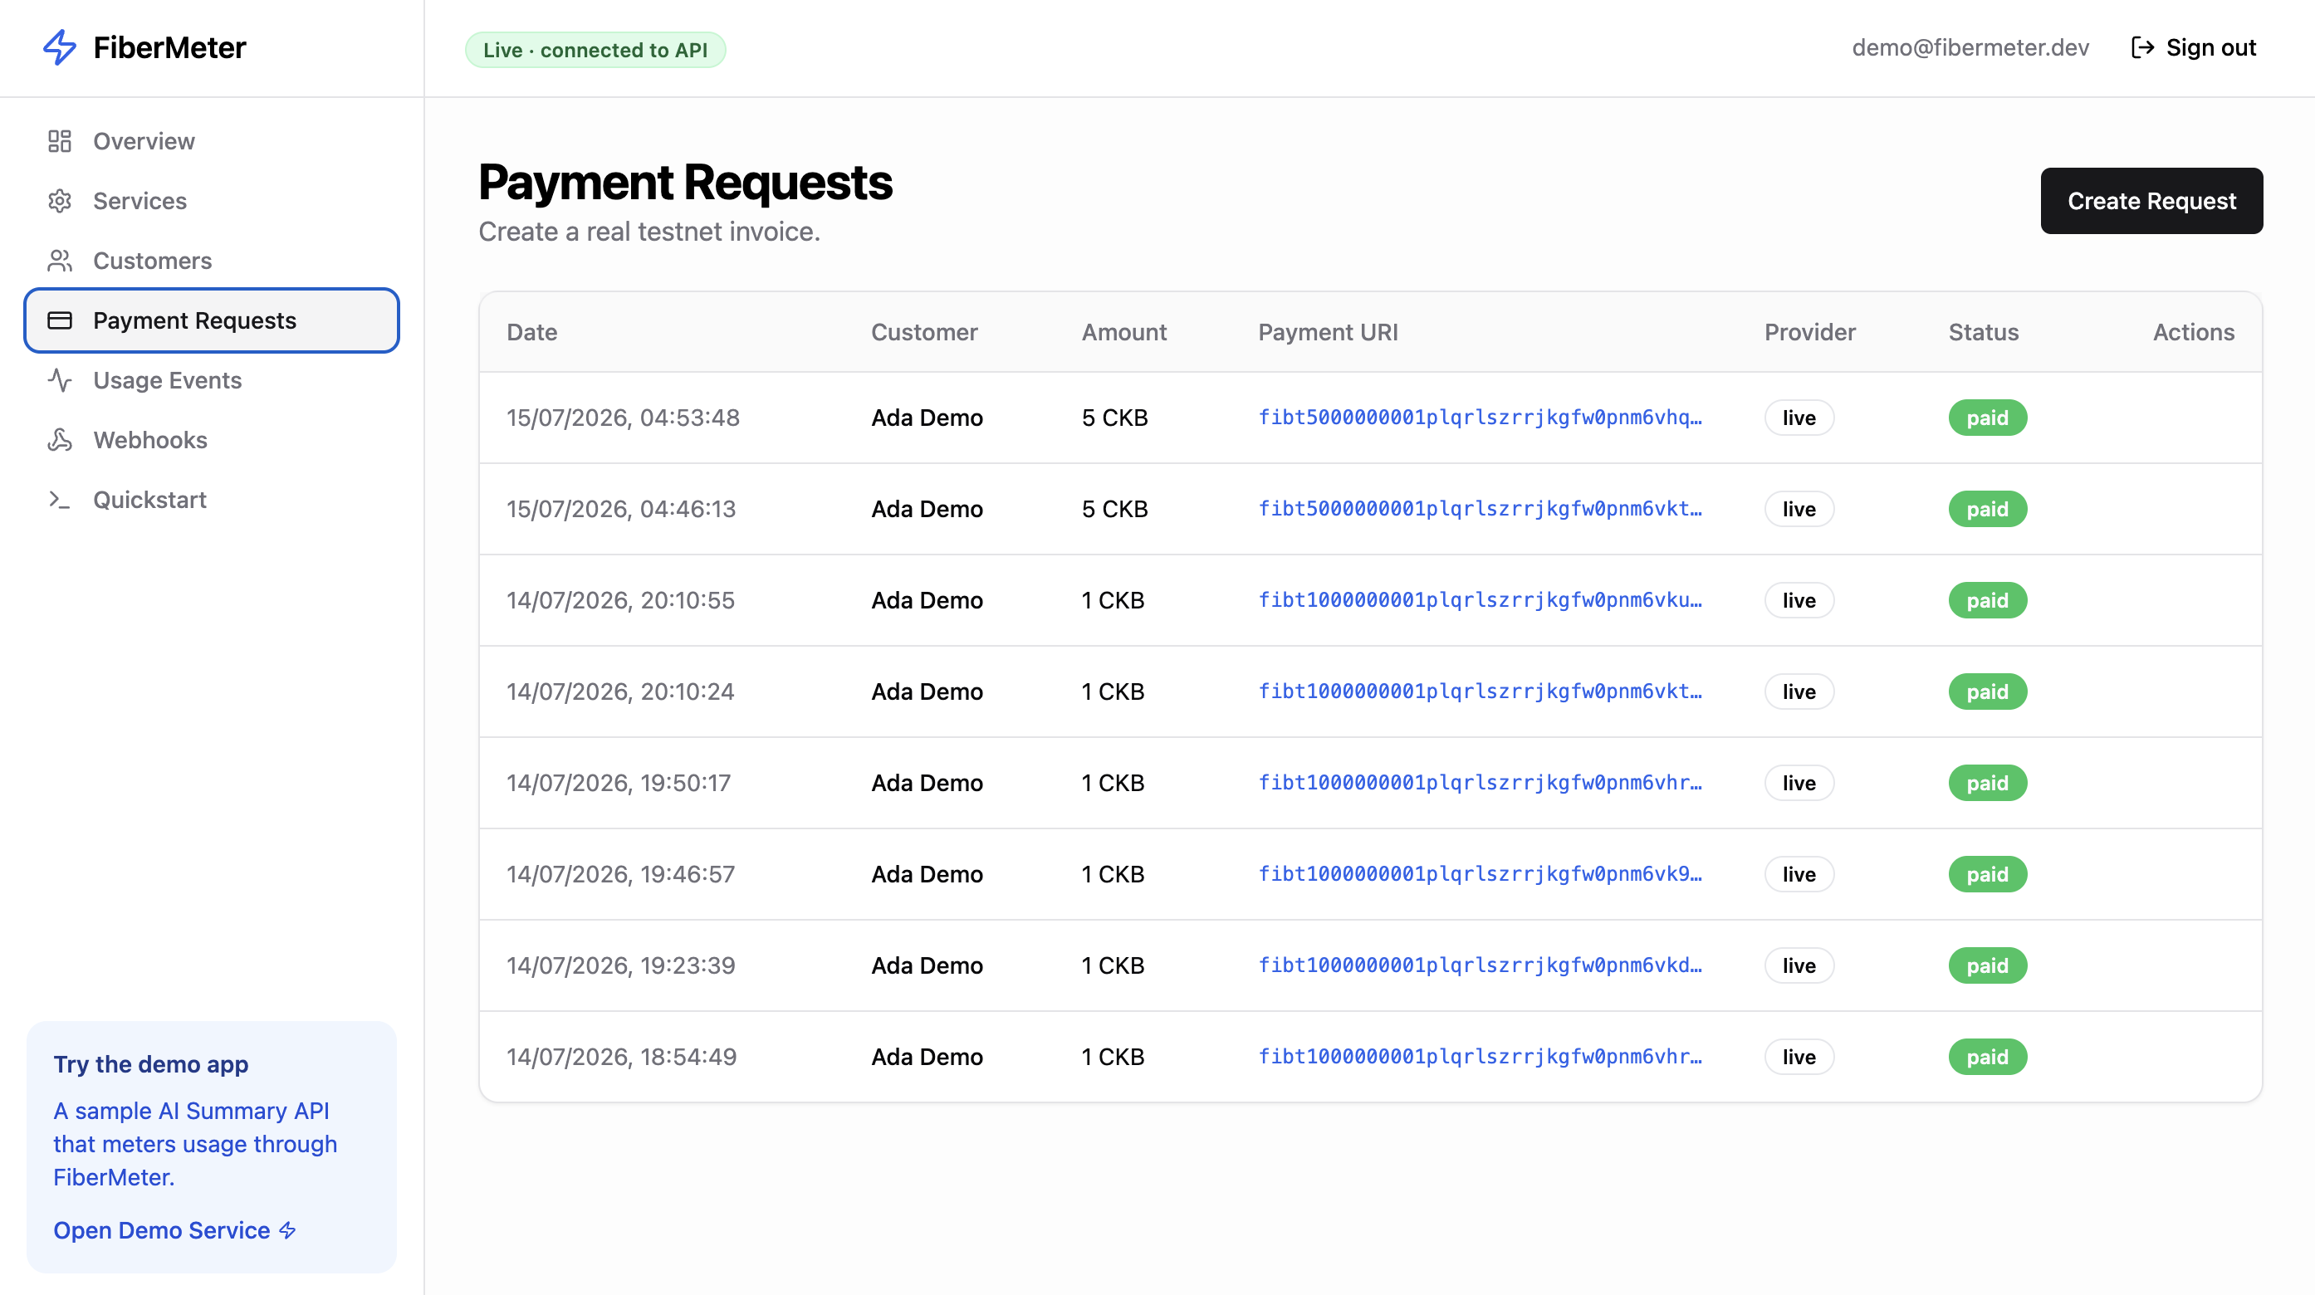
Task: Click demo@fibermeter.dev account email
Action: click(x=1970, y=47)
